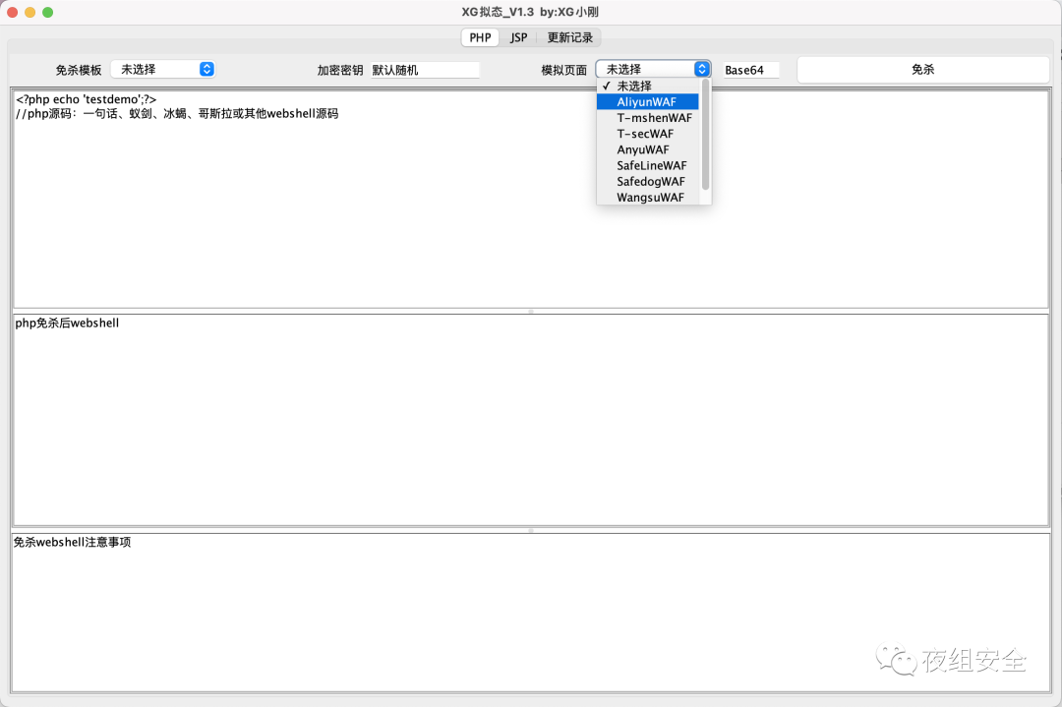This screenshot has height=707, width=1062.
Task: Click the 免杀模板 dropdown arrow icon
Action: click(207, 69)
